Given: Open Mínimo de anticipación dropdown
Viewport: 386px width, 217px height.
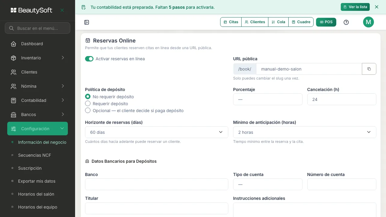Looking at the screenshot, I should point(305,132).
